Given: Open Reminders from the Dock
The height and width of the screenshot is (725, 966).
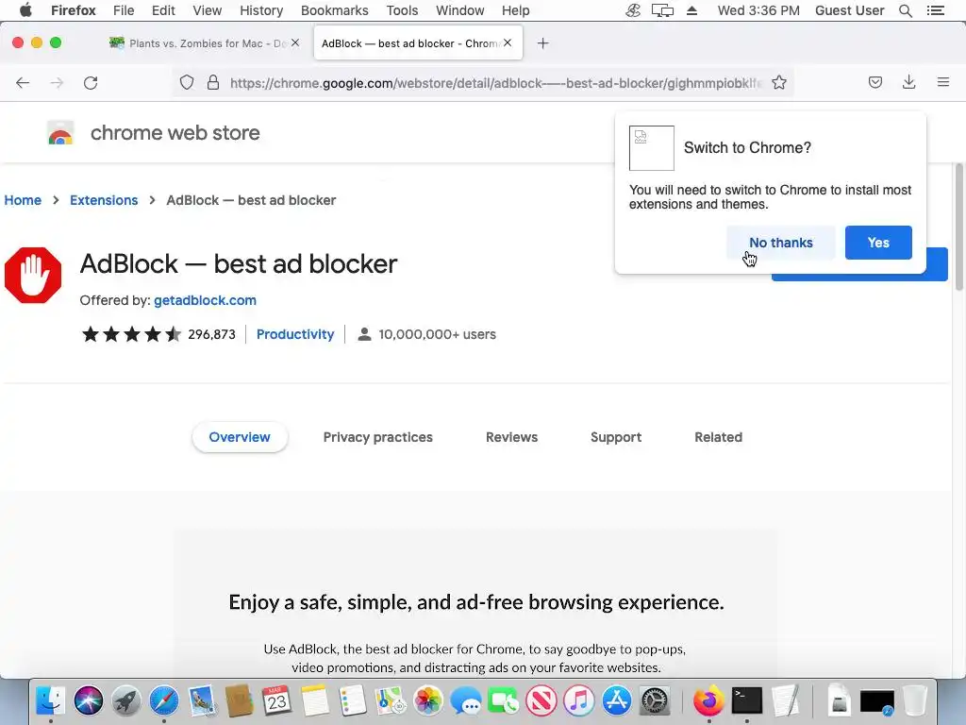Looking at the screenshot, I should 353,701.
